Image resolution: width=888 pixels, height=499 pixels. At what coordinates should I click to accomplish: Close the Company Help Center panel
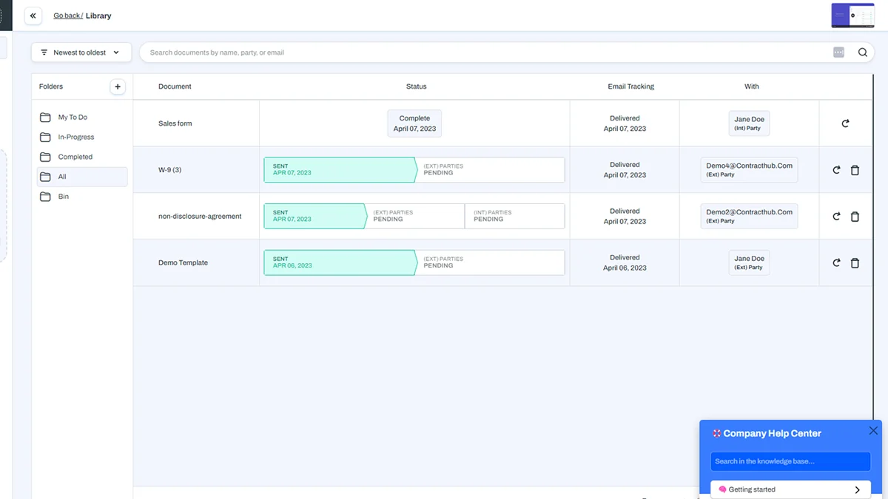(x=873, y=430)
